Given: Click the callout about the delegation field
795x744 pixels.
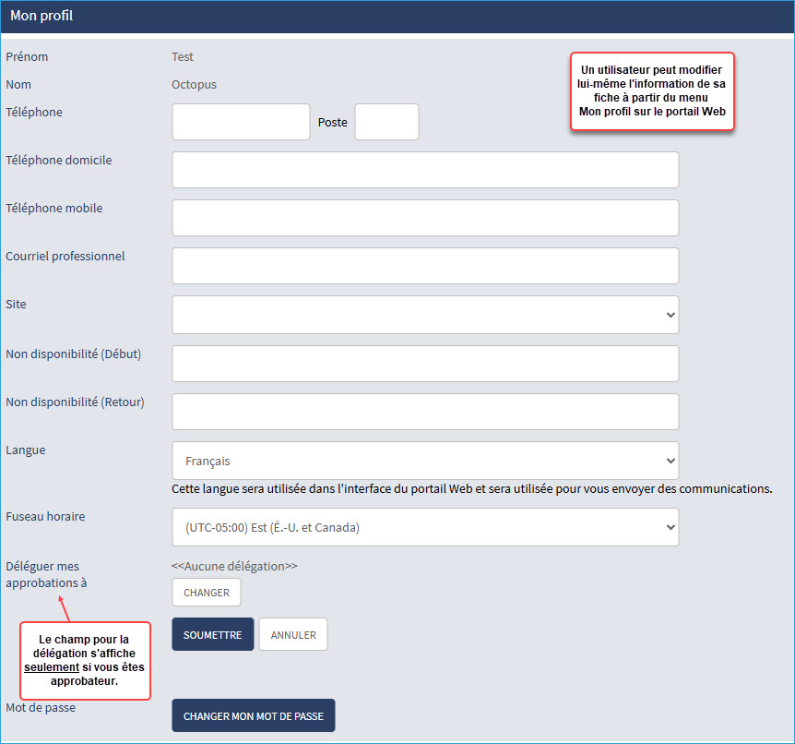Looking at the screenshot, I should (x=85, y=660).
